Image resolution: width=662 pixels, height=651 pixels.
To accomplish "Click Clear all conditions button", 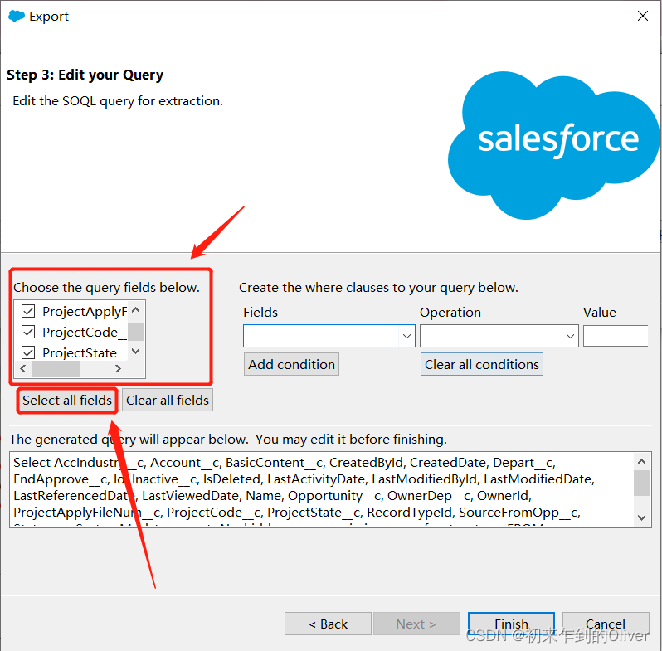I will pos(482,364).
